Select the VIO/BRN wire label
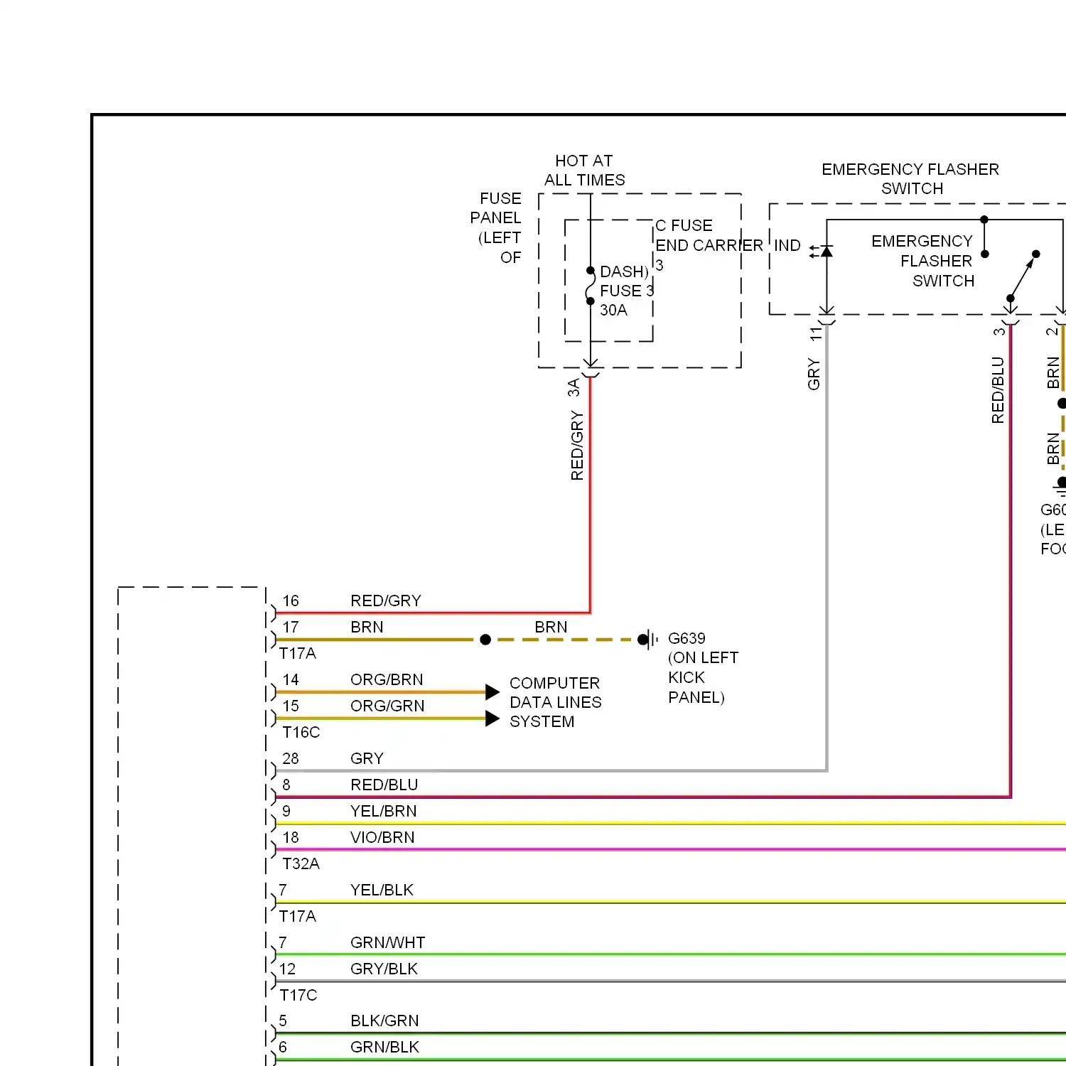The height and width of the screenshot is (1066, 1066). tap(382, 837)
